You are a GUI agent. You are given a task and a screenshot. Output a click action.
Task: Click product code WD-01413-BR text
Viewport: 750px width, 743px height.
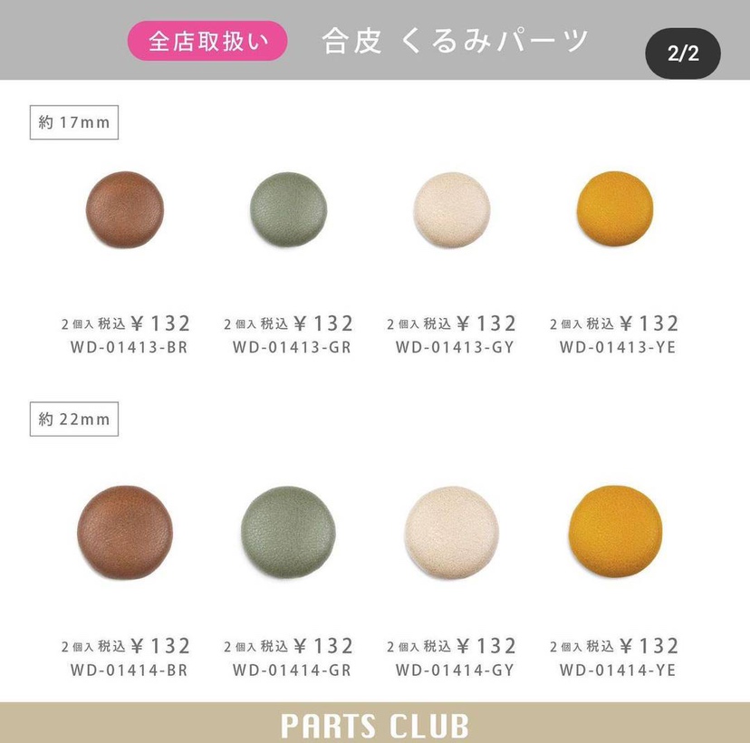[130, 347]
